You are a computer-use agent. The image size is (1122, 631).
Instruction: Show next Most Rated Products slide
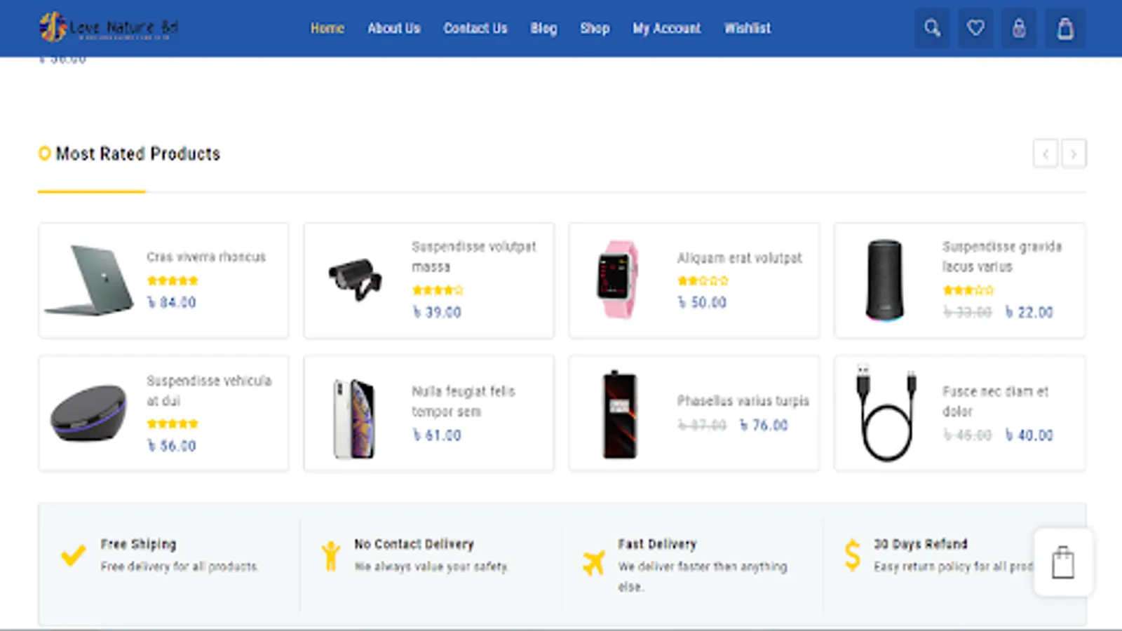[1074, 154]
